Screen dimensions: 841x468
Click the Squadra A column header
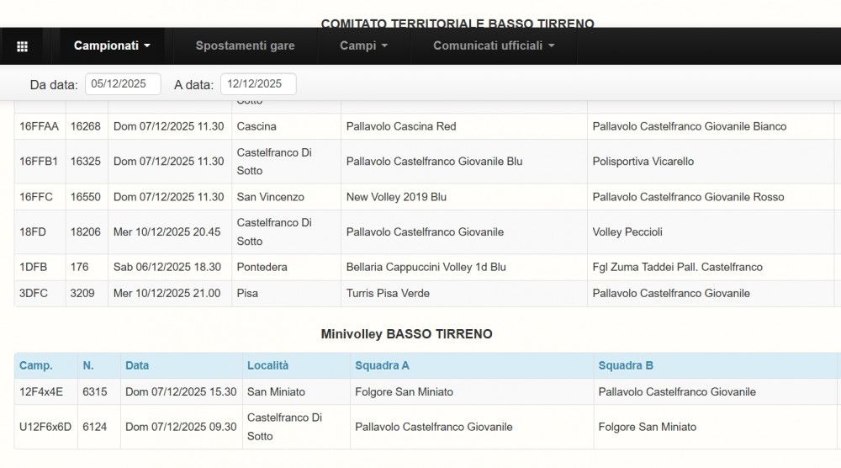[382, 366]
